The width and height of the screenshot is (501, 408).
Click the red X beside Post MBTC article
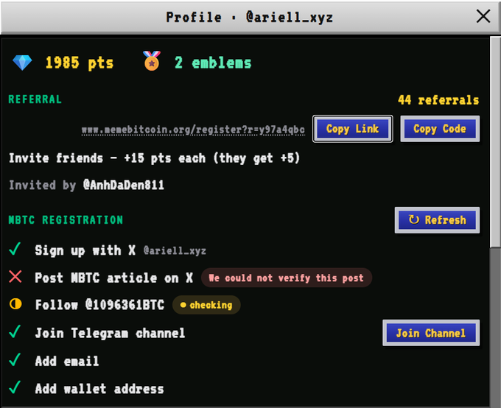click(15, 277)
